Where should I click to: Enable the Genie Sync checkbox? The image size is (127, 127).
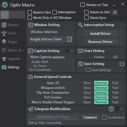(86, 18)
